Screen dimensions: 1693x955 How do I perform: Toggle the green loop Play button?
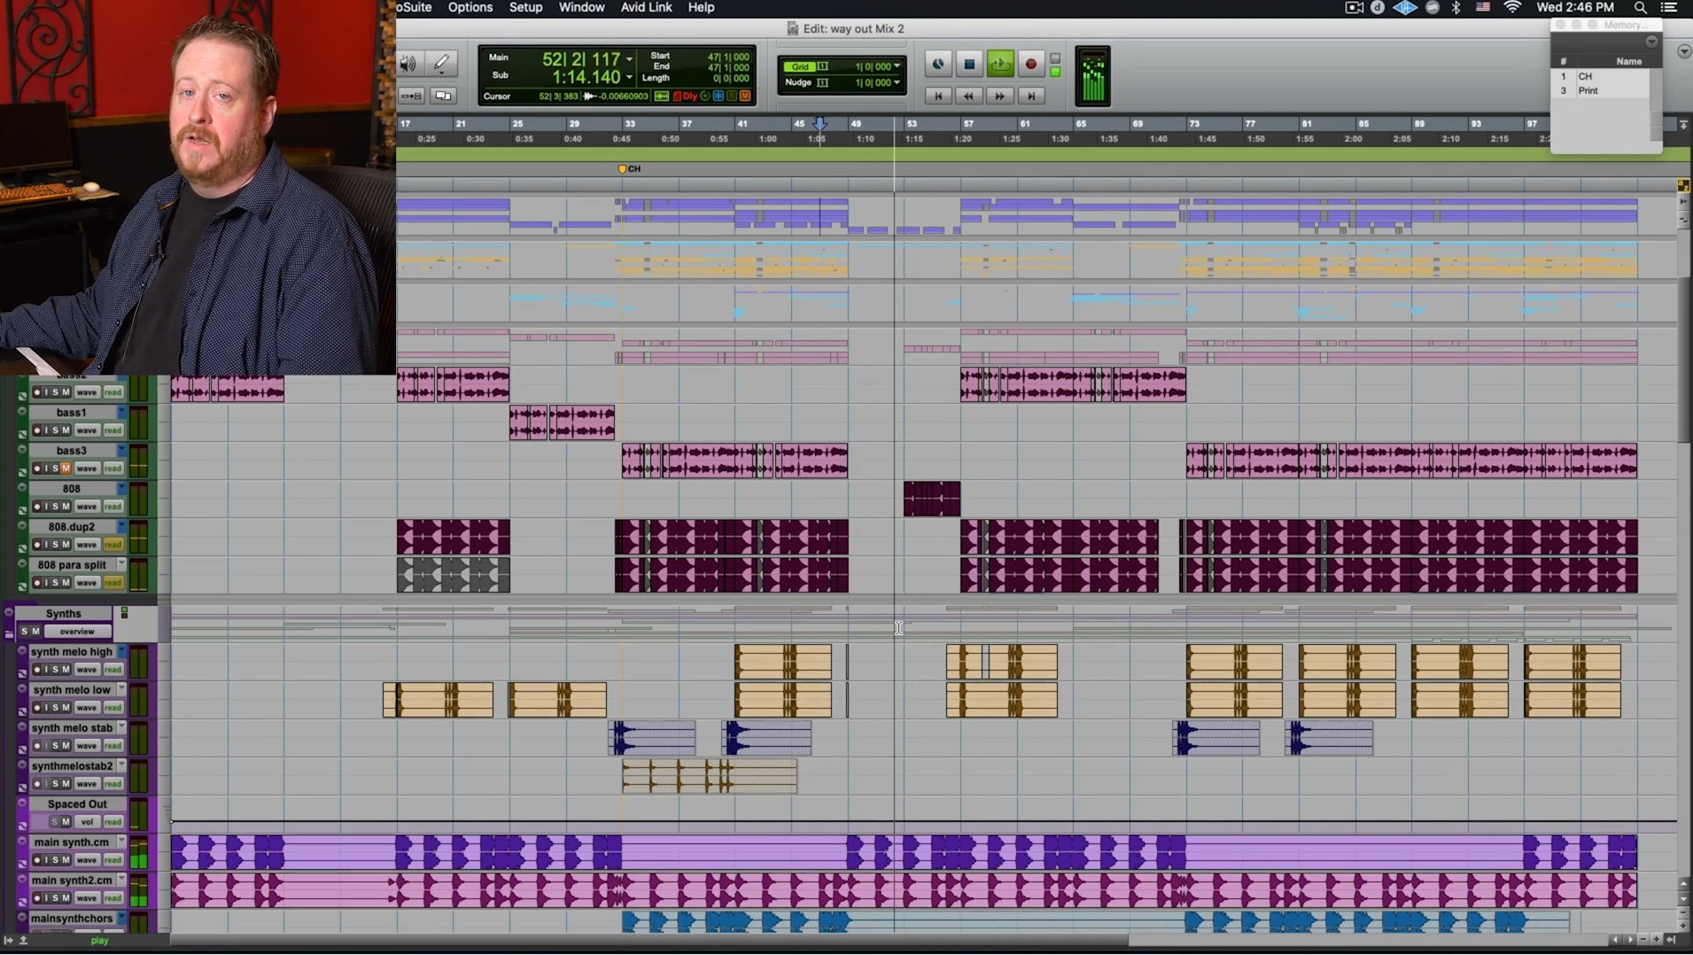1000,64
